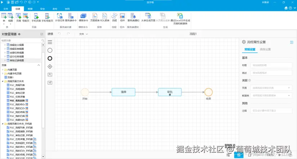
Task: Open the 数据表 association dropdown
Action: click(x=271, y=95)
